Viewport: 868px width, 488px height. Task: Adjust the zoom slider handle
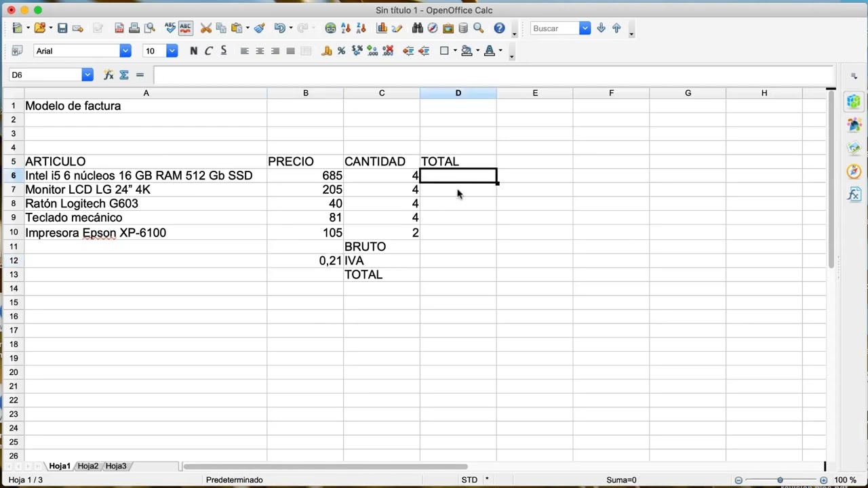780,480
